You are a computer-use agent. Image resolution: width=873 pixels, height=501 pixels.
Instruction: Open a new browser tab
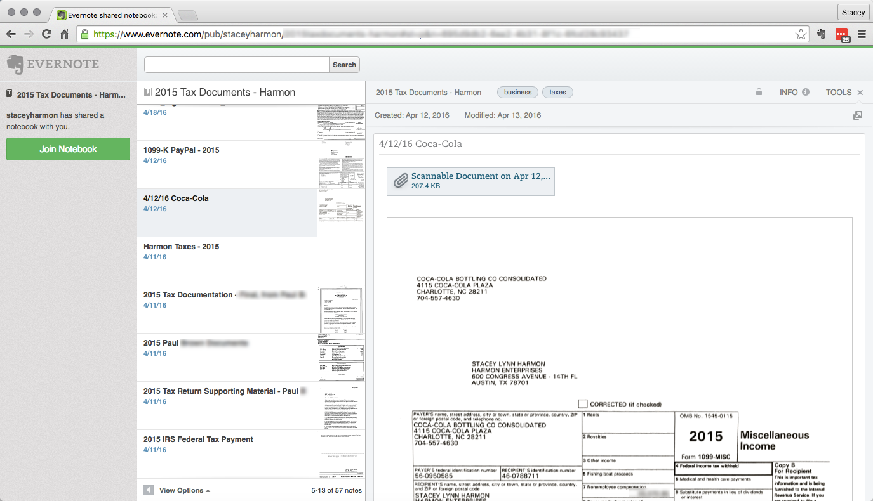tap(187, 15)
